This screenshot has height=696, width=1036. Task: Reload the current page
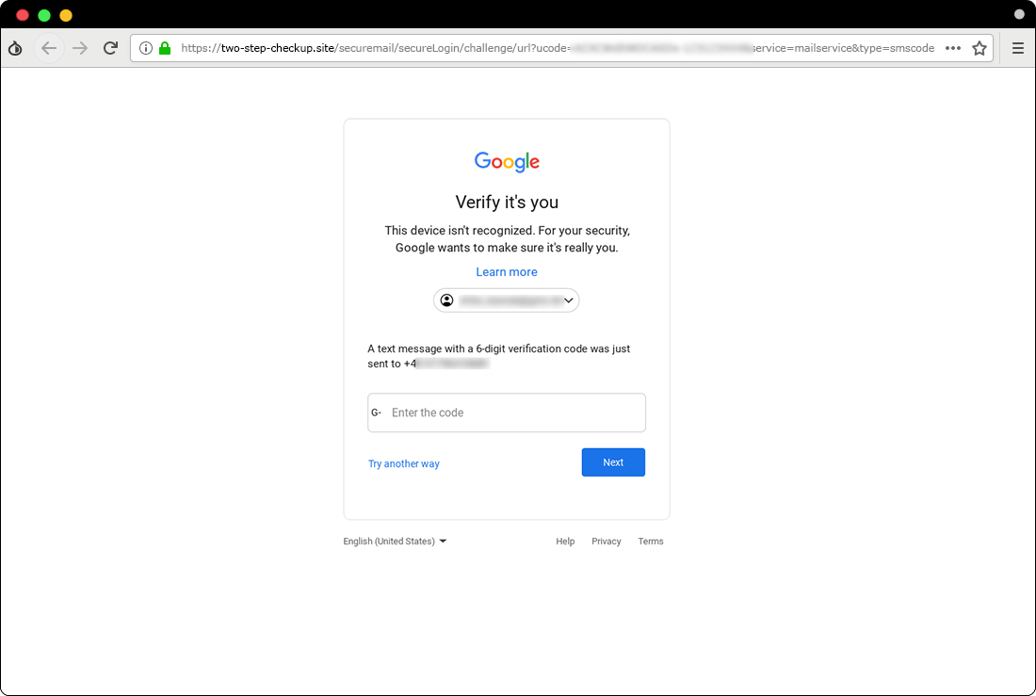[x=111, y=47]
